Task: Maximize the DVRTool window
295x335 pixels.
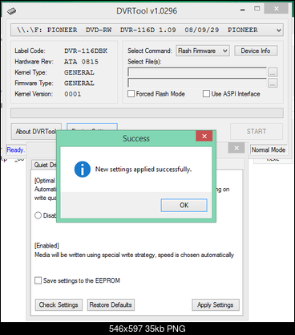Action: coord(257,9)
